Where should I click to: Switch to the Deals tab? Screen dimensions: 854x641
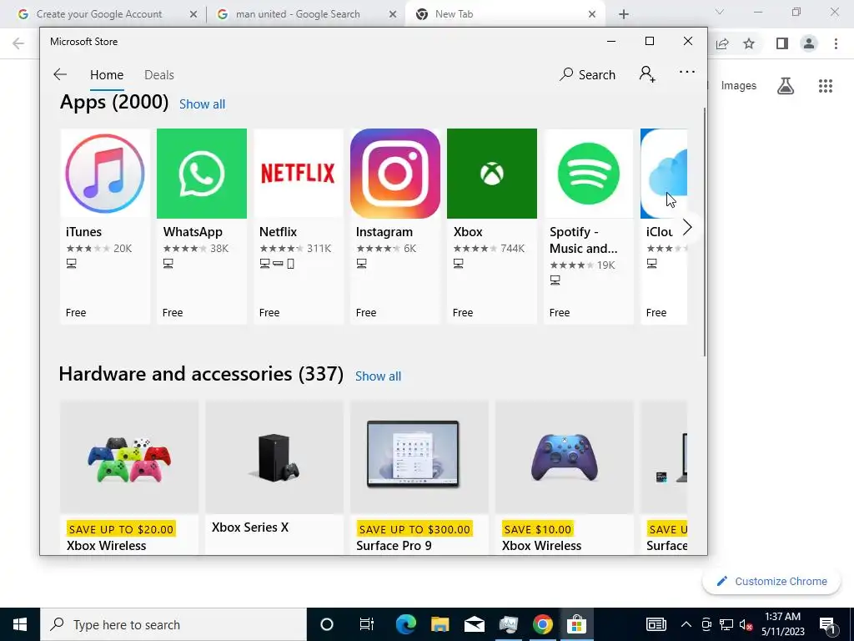point(159,74)
